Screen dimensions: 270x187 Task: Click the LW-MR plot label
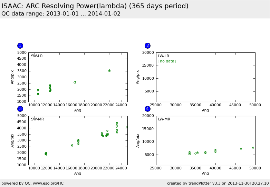164,119
